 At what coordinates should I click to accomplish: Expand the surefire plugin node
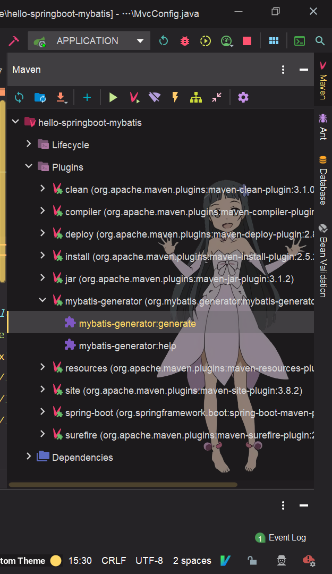(42, 434)
